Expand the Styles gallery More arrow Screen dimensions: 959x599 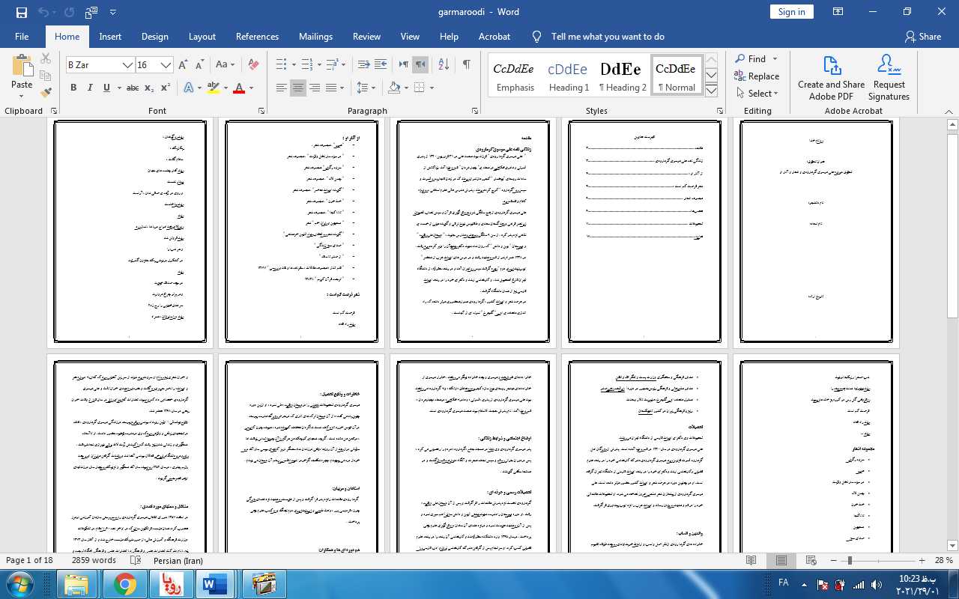tap(712, 91)
